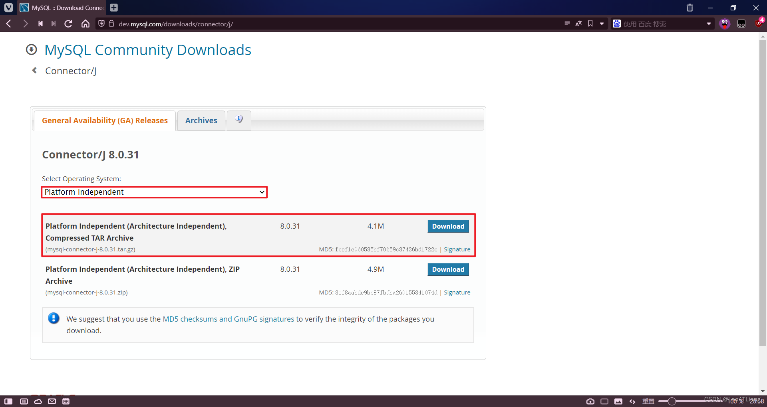Viewport: 767px width, 407px height.
Task: Select the mysql-connector-j-8.0.31.tar.gz filename text
Action: (90, 249)
